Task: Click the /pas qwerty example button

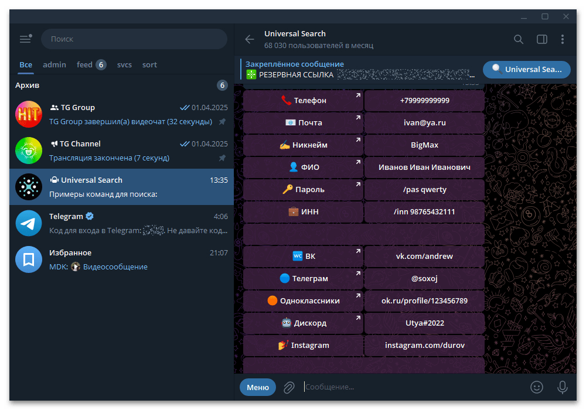Action: [424, 189]
